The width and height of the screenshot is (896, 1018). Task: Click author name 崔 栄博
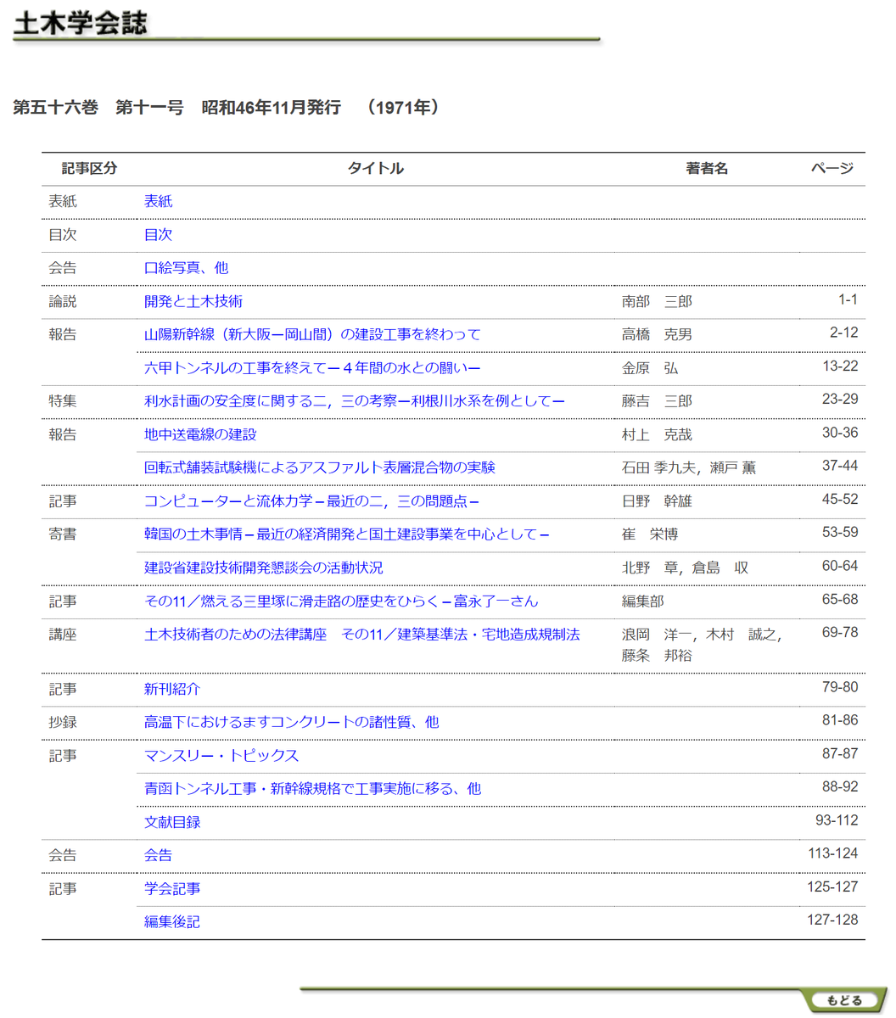click(650, 534)
